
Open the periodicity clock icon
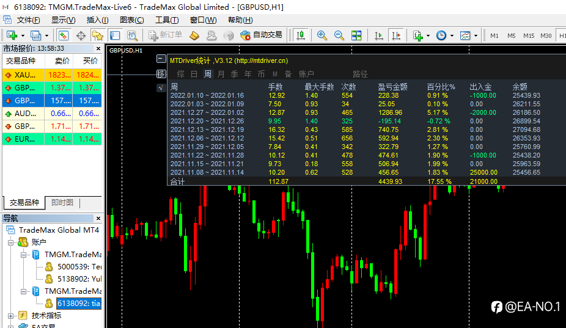click(x=441, y=35)
